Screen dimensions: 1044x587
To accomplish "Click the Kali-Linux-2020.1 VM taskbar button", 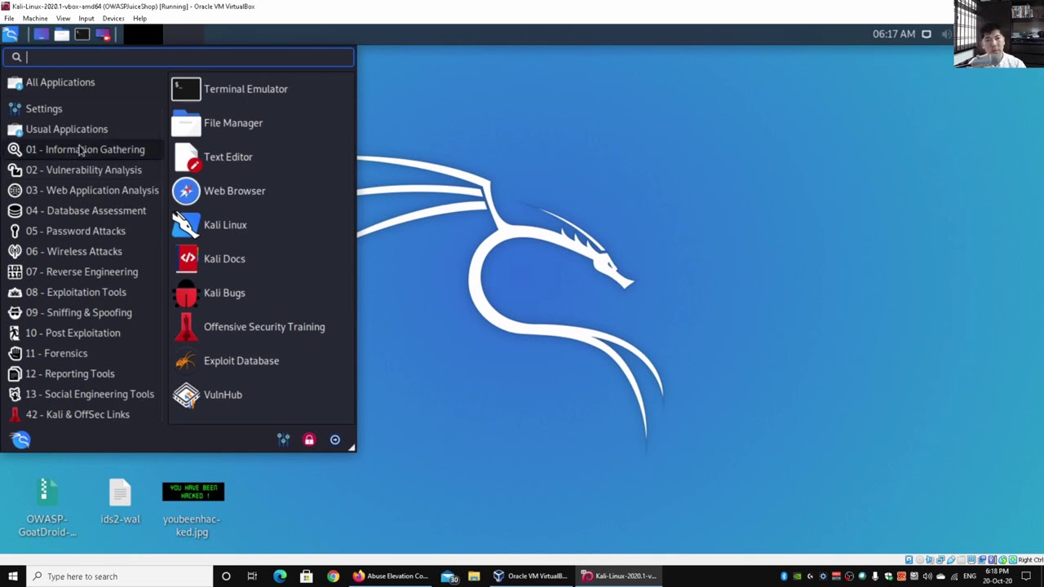I will click(618, 576).
